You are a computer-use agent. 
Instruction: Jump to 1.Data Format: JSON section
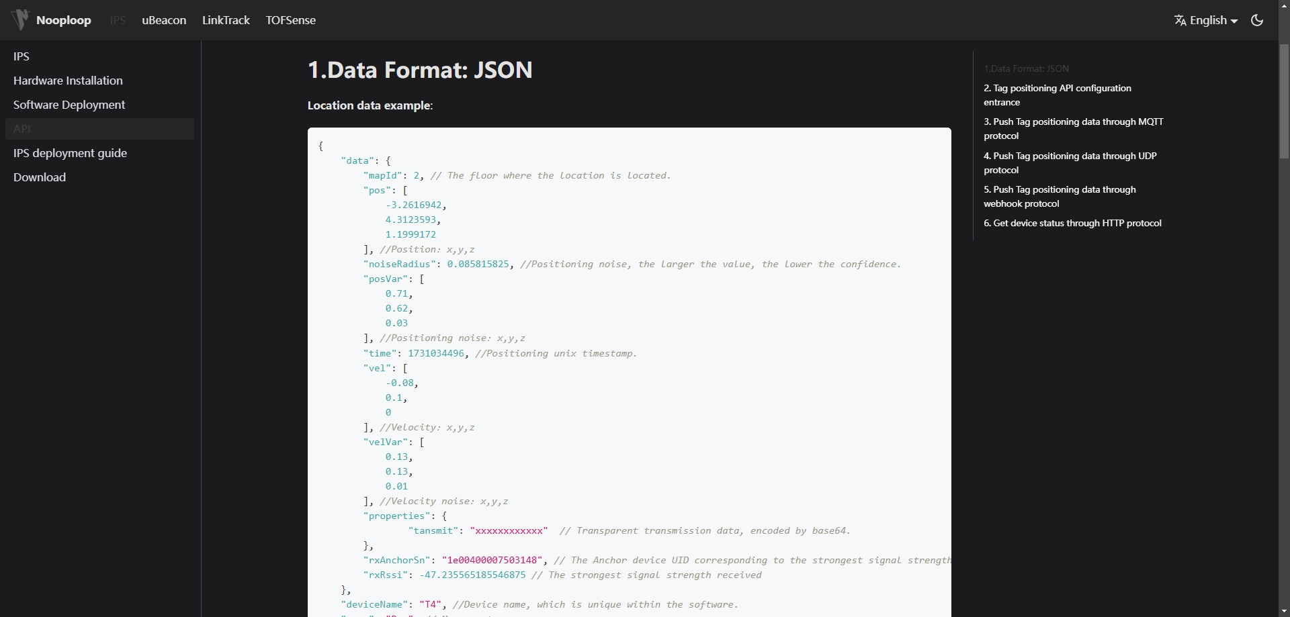tap(1026, 68)
